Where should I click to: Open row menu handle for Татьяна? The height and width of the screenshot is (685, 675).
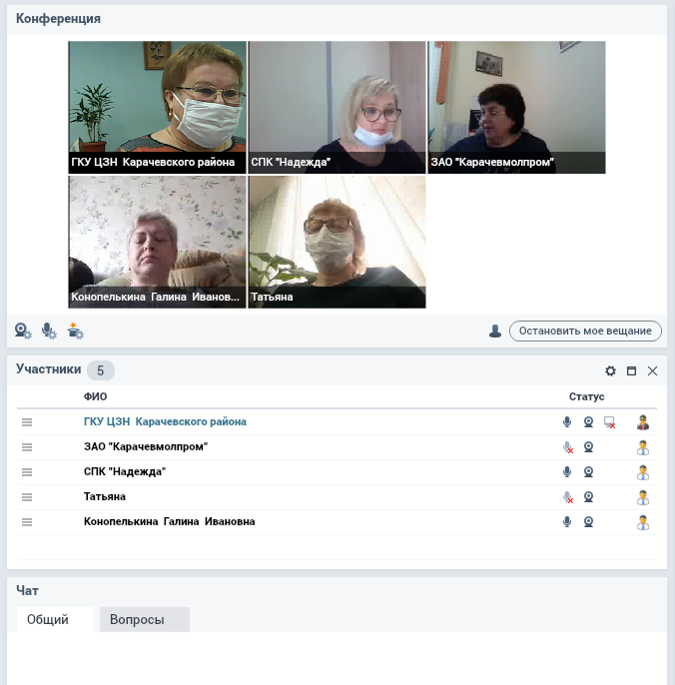[x=27, y=497]
